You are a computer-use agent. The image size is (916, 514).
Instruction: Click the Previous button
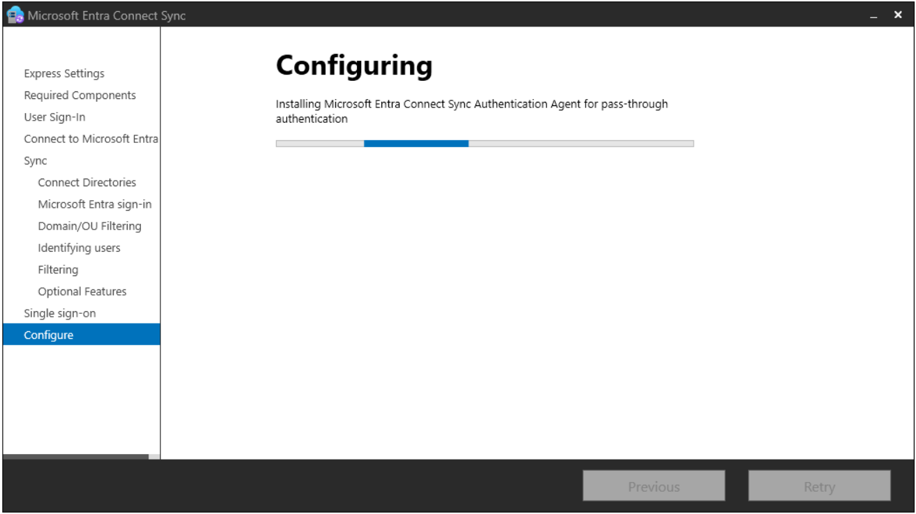(654, 486)
